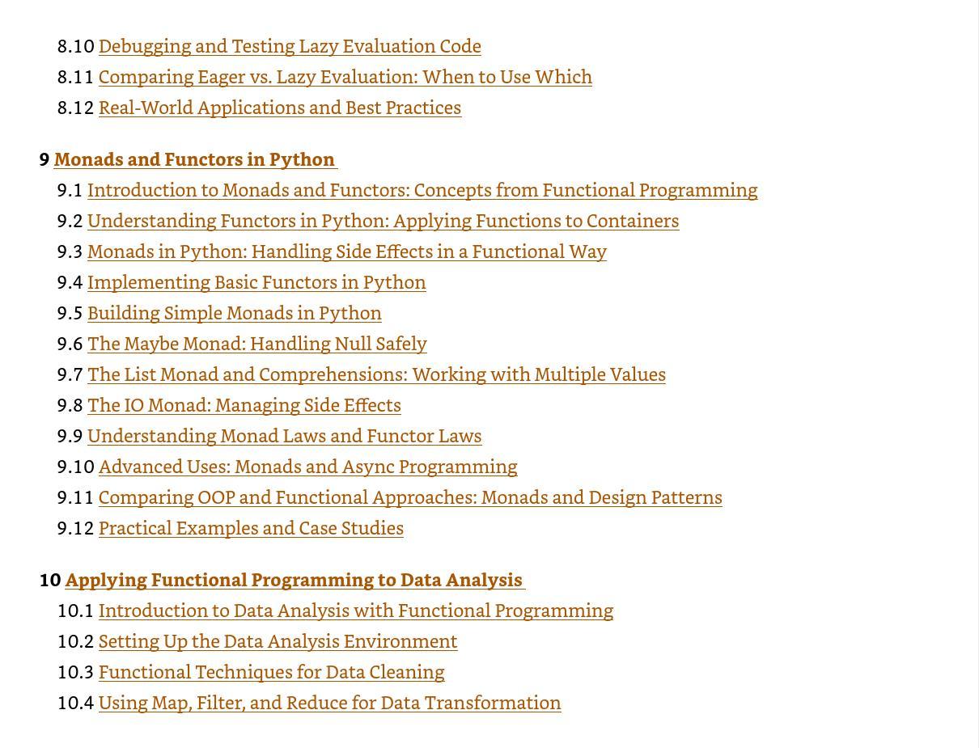Open 'Introduction to Monads and Functors' link
979x748 pixels.
tap(422, 190)
